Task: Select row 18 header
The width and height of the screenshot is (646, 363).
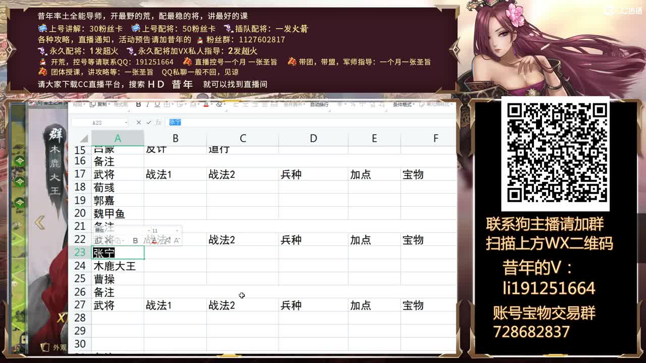Action: coord(80,187)
